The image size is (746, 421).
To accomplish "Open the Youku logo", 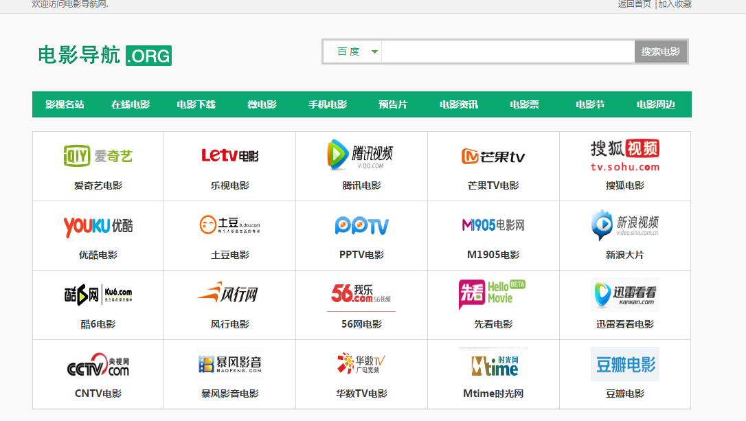I will [x=98, y=225].
